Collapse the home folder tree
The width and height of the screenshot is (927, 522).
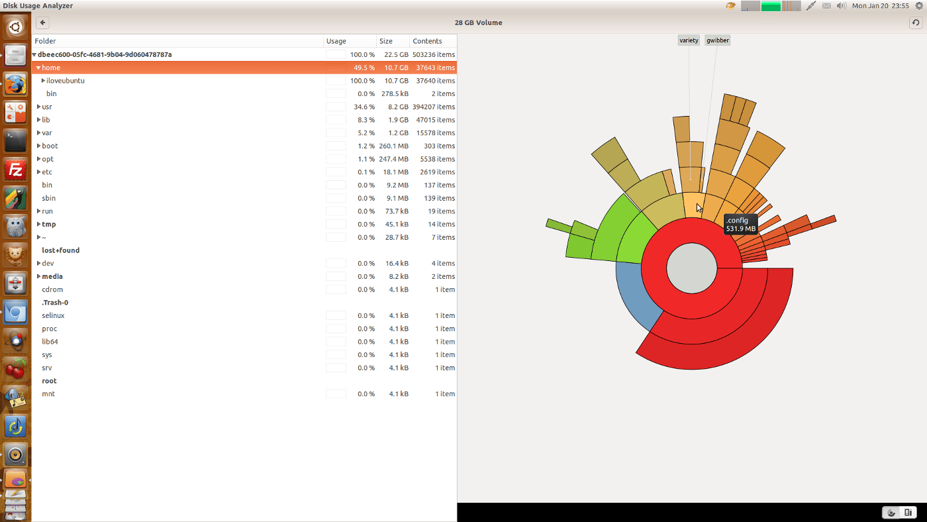38,67
